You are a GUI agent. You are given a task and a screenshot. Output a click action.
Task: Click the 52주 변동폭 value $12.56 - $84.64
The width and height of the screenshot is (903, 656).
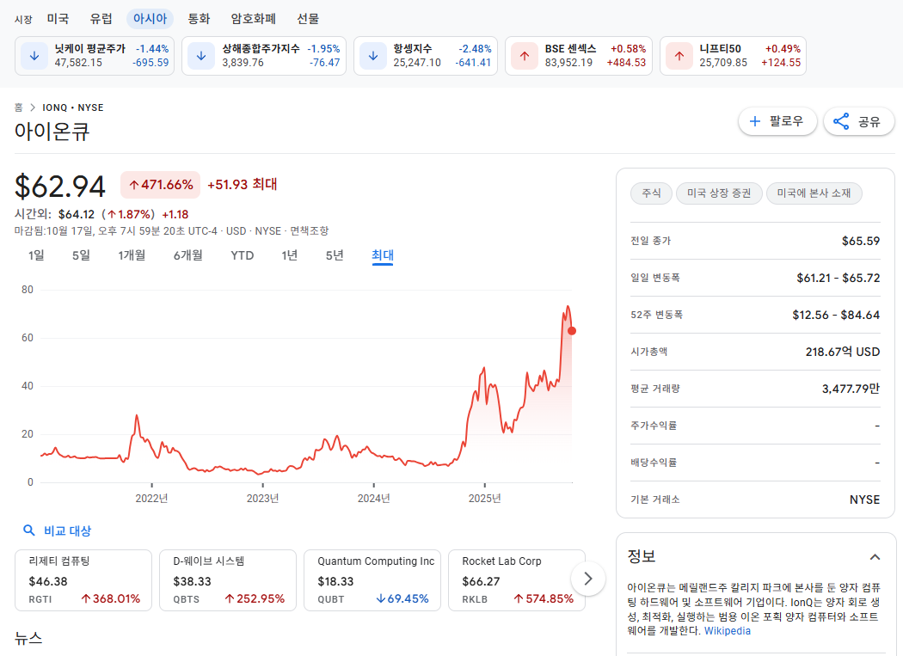836,315
